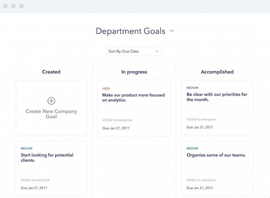Click the Department Goals heading text

(x=130, y=31)
